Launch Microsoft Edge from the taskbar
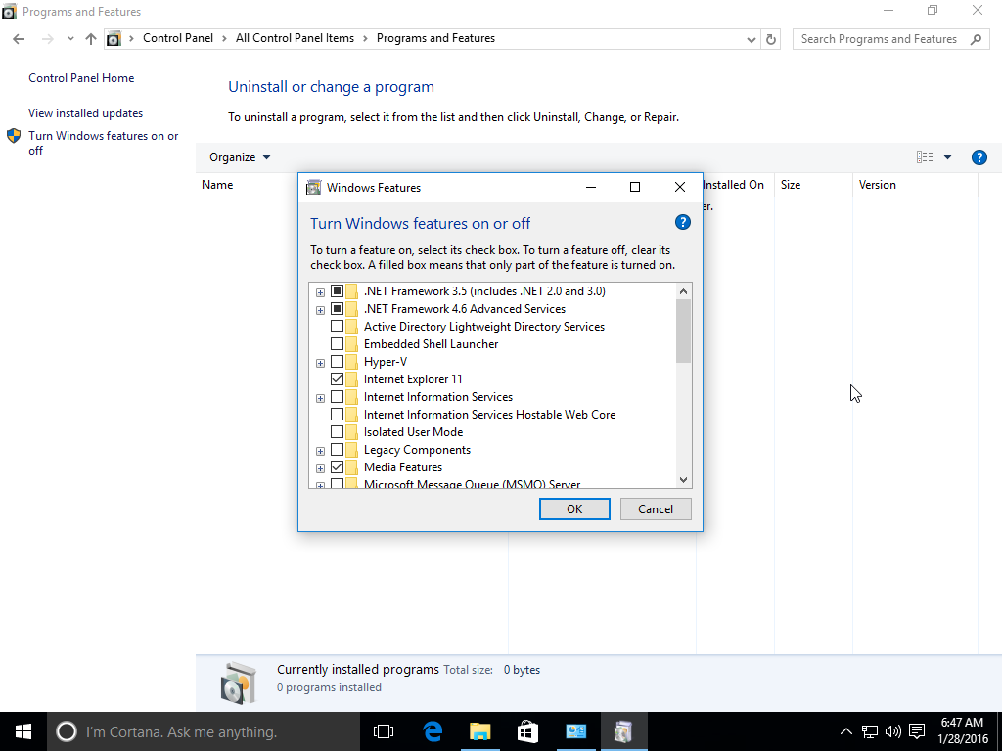Viewport: 1002px width, 751px height. tap(433, 731)
